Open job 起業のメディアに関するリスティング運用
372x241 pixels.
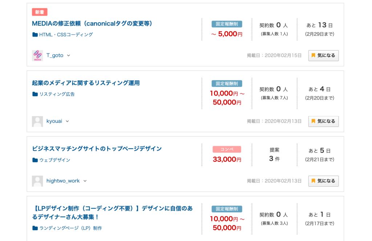86,83
